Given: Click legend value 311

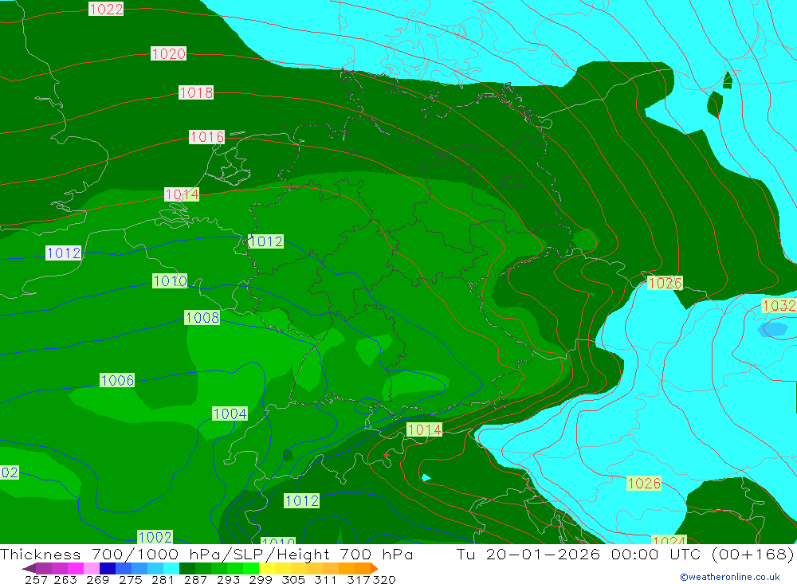Looking at the screenshot, I should 325,579.
